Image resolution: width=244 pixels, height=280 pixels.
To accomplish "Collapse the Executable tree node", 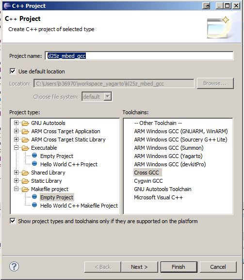I will tap(16, 147).
